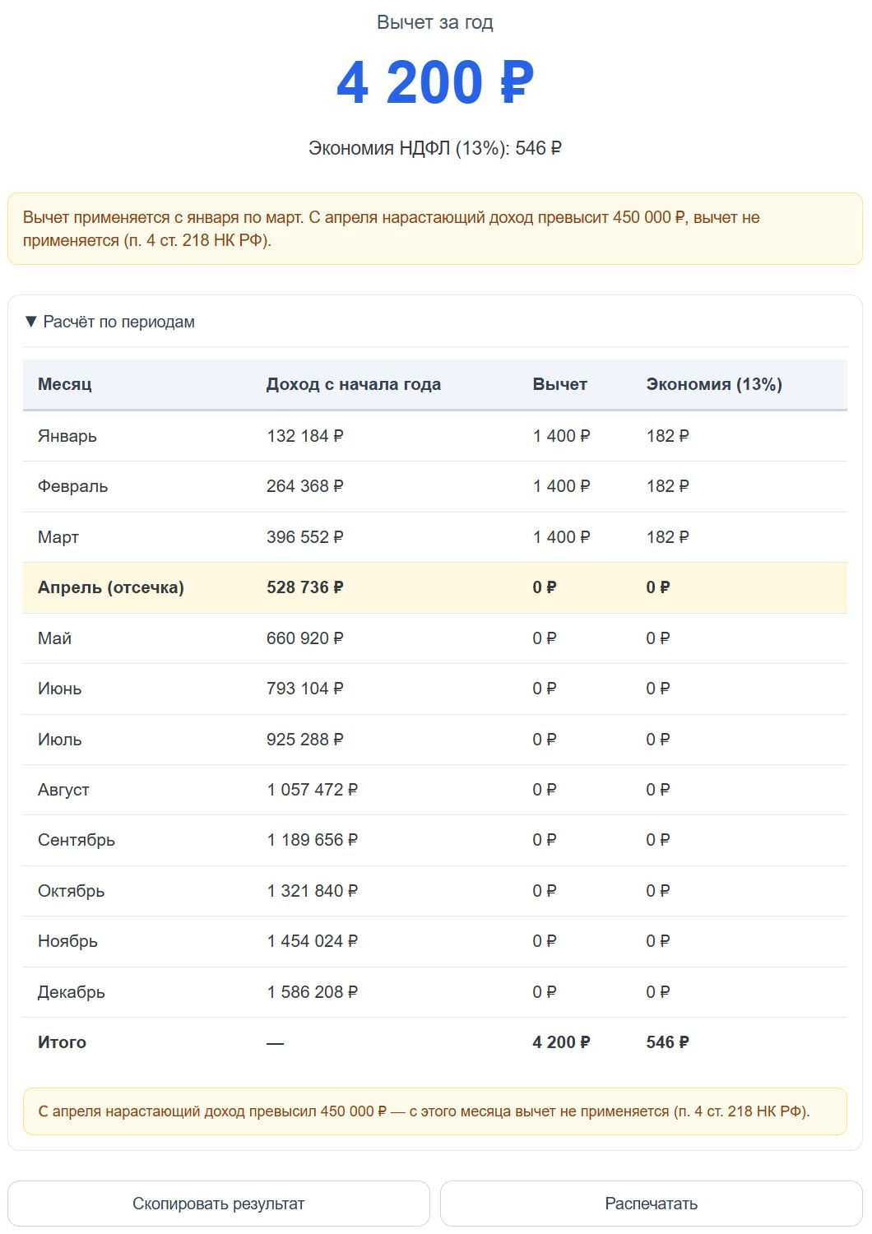Click the Итого row label
The image size is (872, 1234).
(63, 1042)
